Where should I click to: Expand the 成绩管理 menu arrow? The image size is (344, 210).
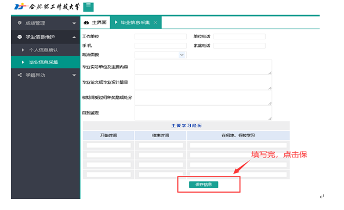(74, 23)
